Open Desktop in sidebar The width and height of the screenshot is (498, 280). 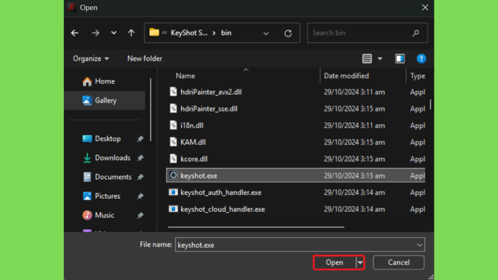[107, 139]
